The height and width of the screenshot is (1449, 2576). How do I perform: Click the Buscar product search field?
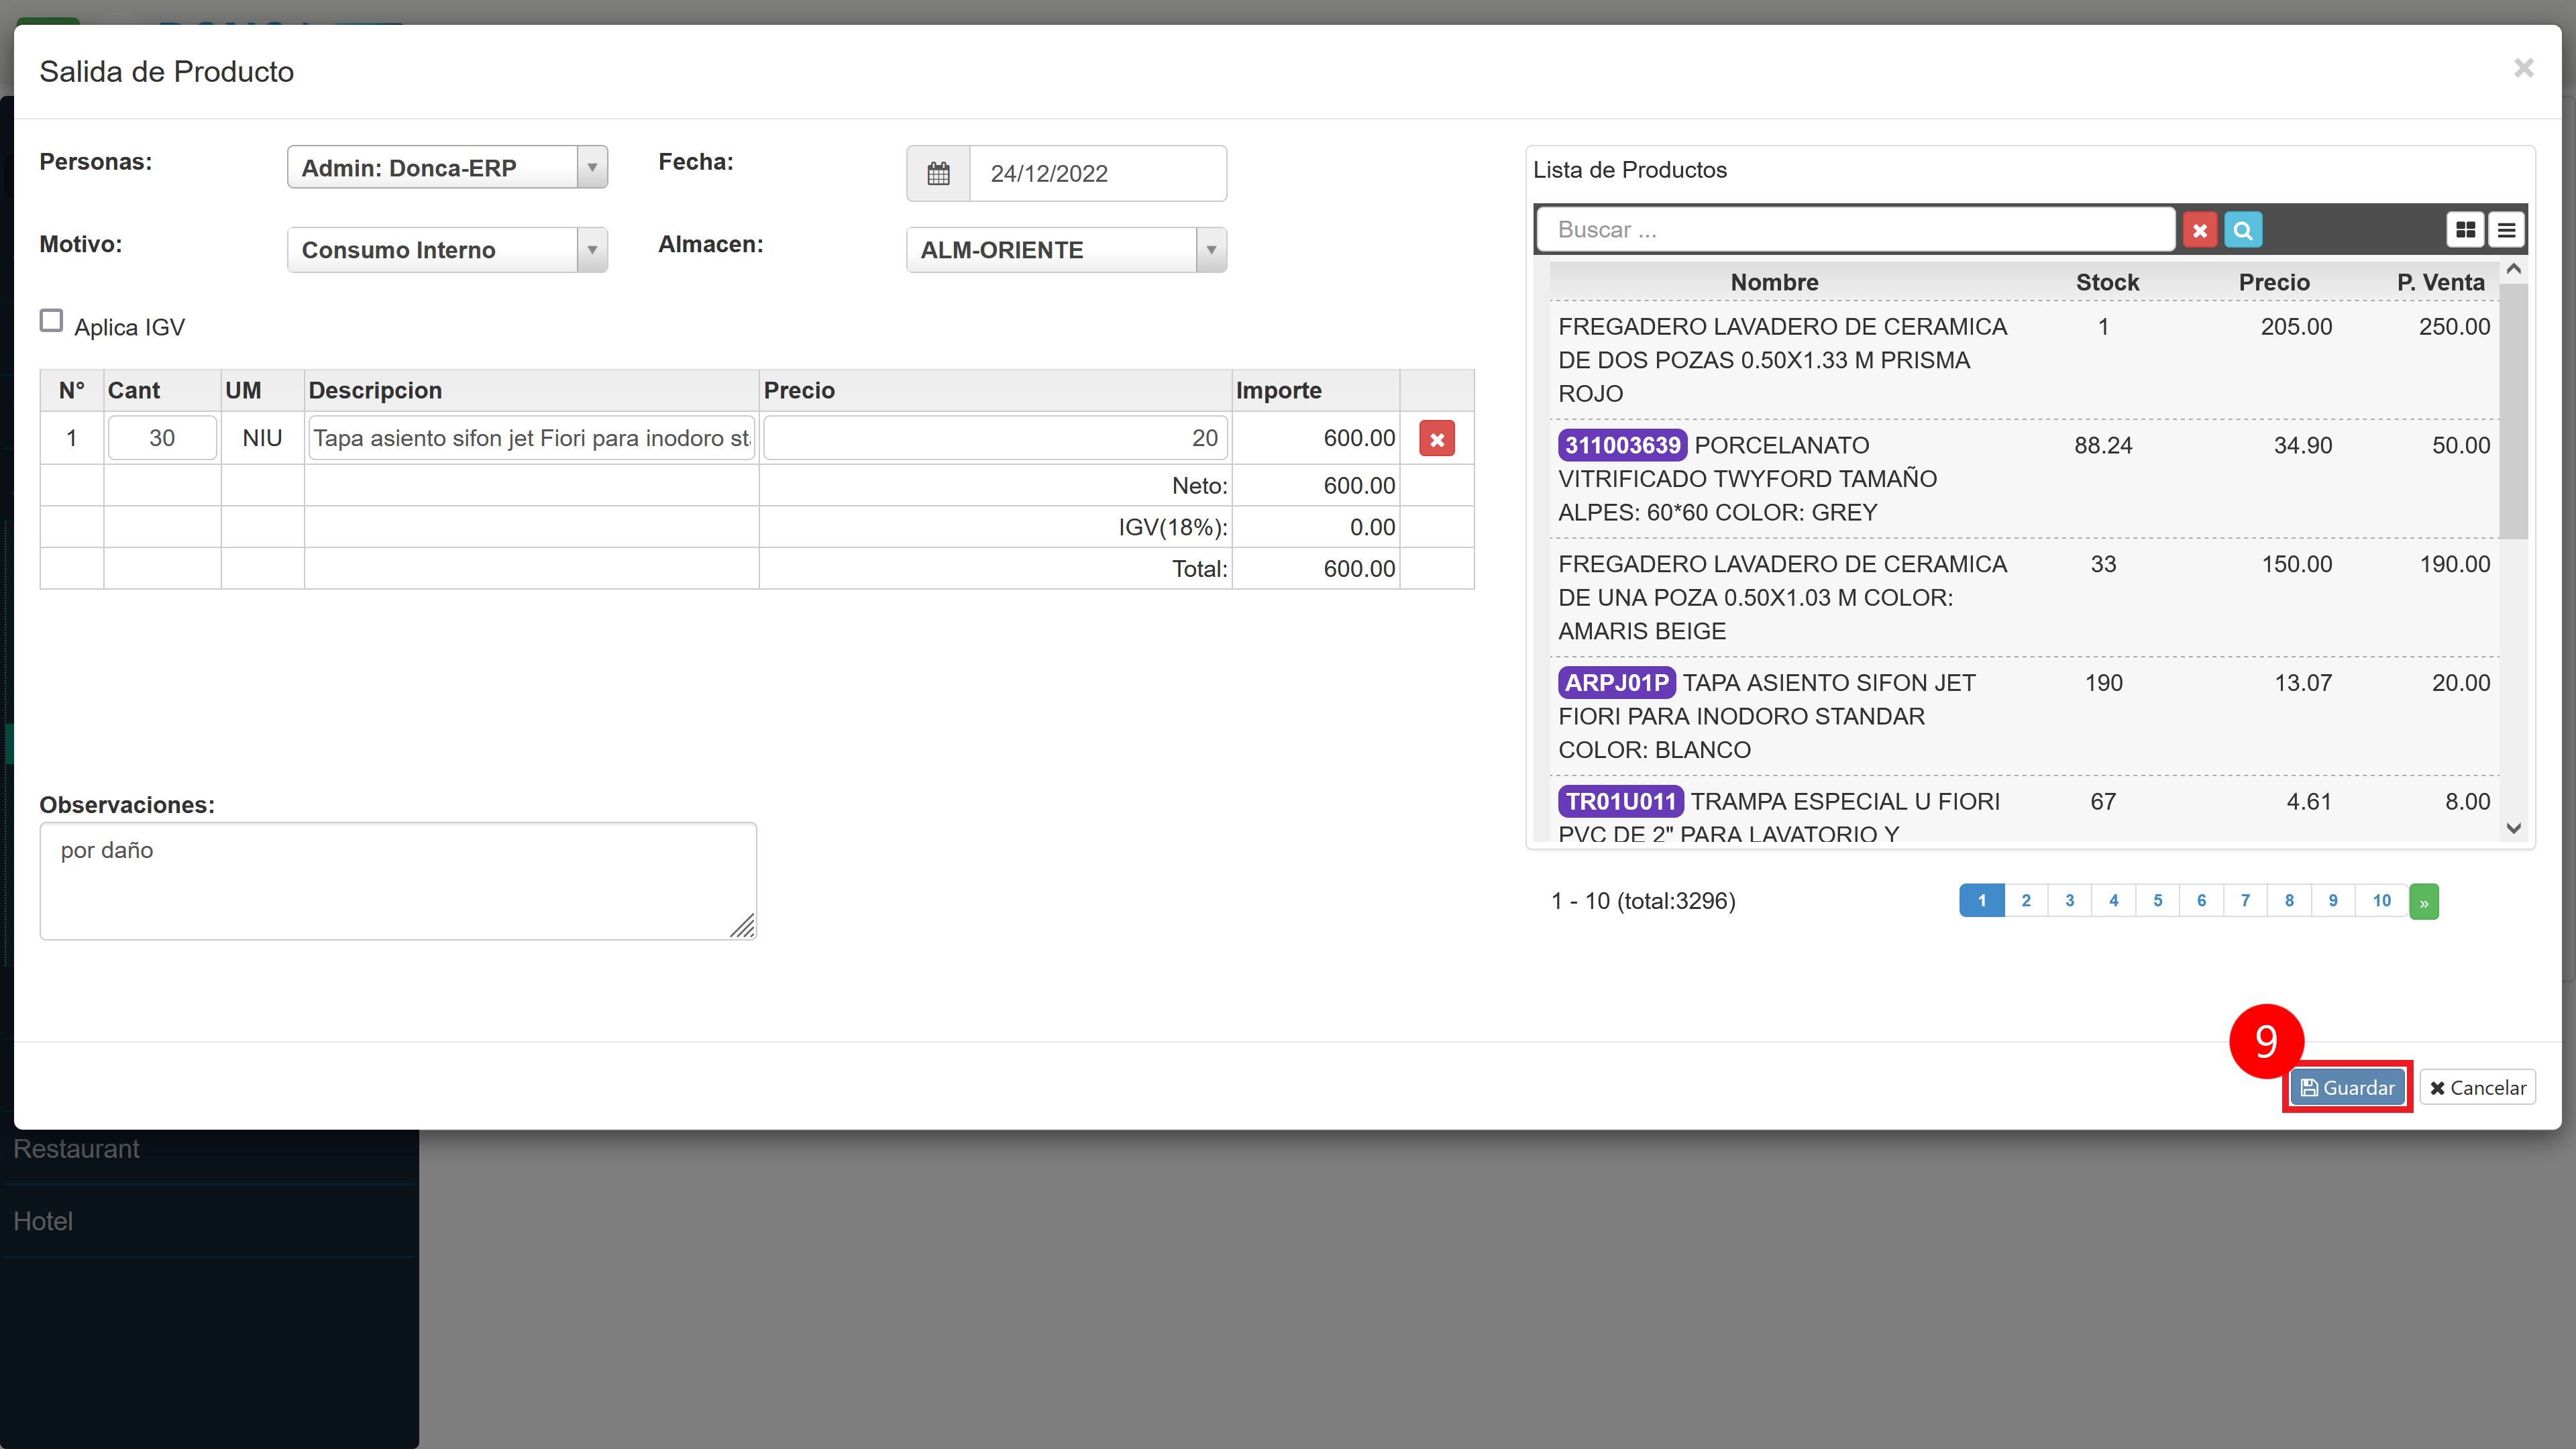pos(1856,230)
